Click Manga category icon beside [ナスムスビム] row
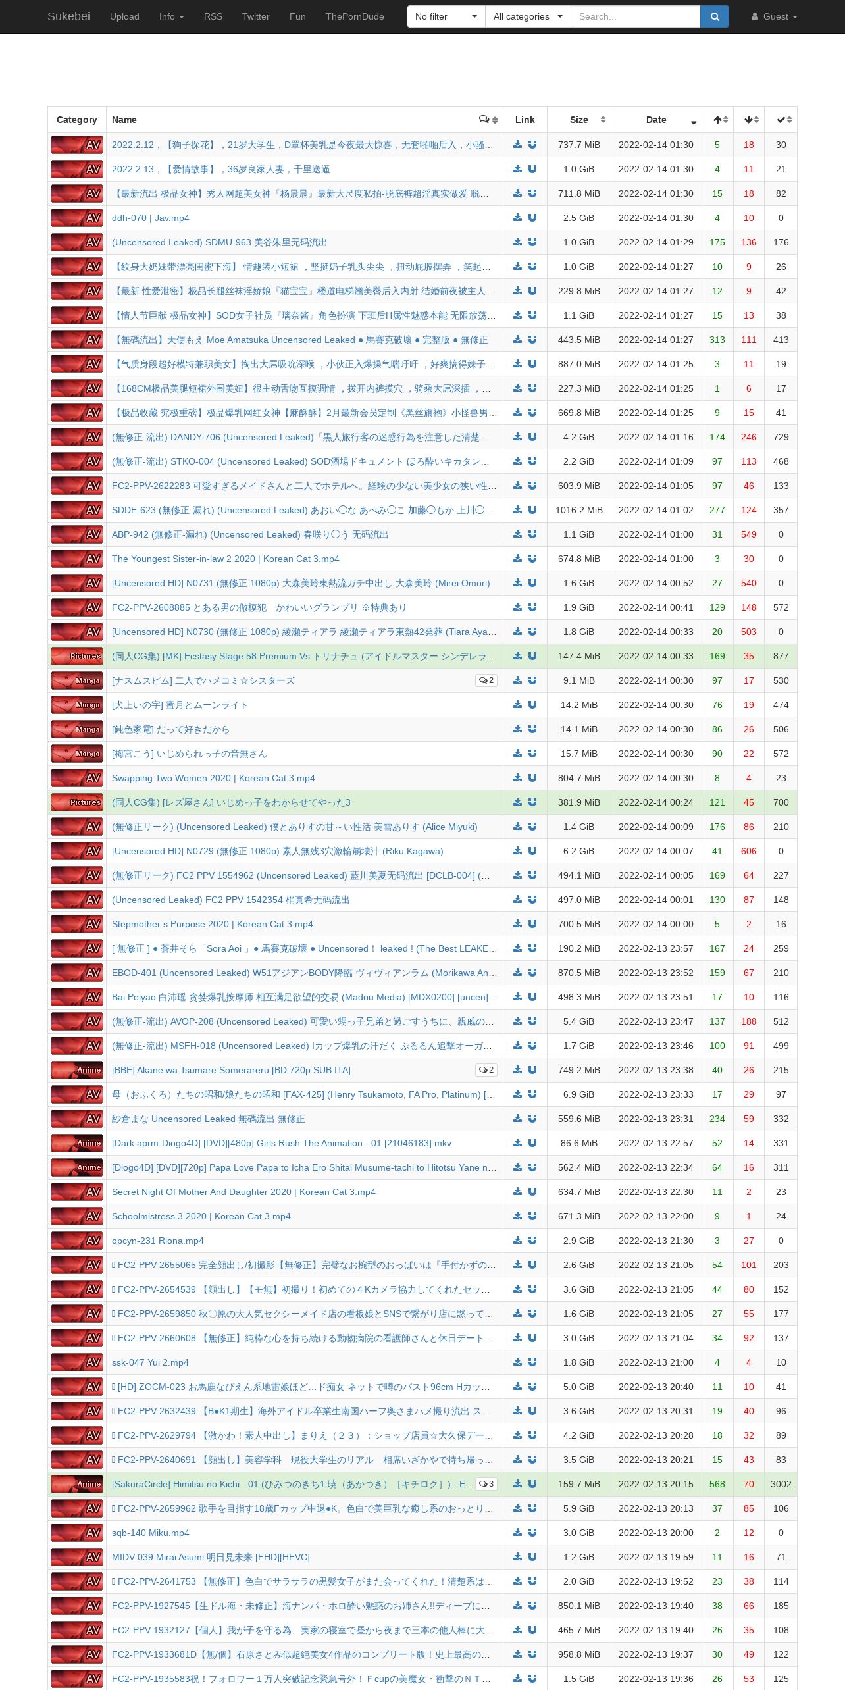 pyautogui.click(x=77, y=680)
